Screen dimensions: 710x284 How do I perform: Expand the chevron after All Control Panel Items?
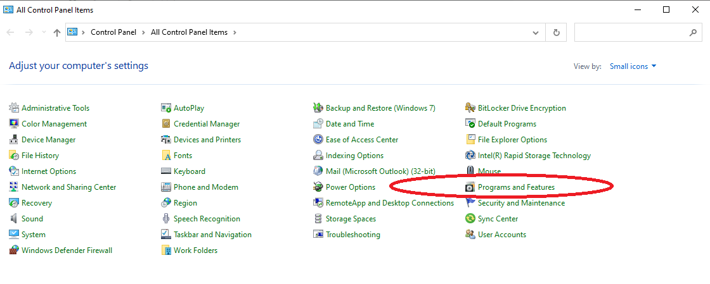(x=235, y=32)
